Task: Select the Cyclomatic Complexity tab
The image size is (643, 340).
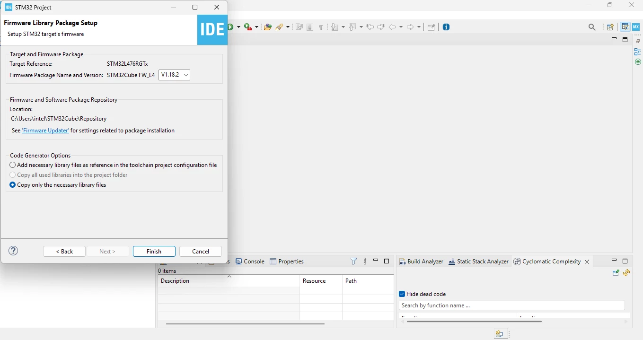Action: pyautogui.click(x=547, y=262)
